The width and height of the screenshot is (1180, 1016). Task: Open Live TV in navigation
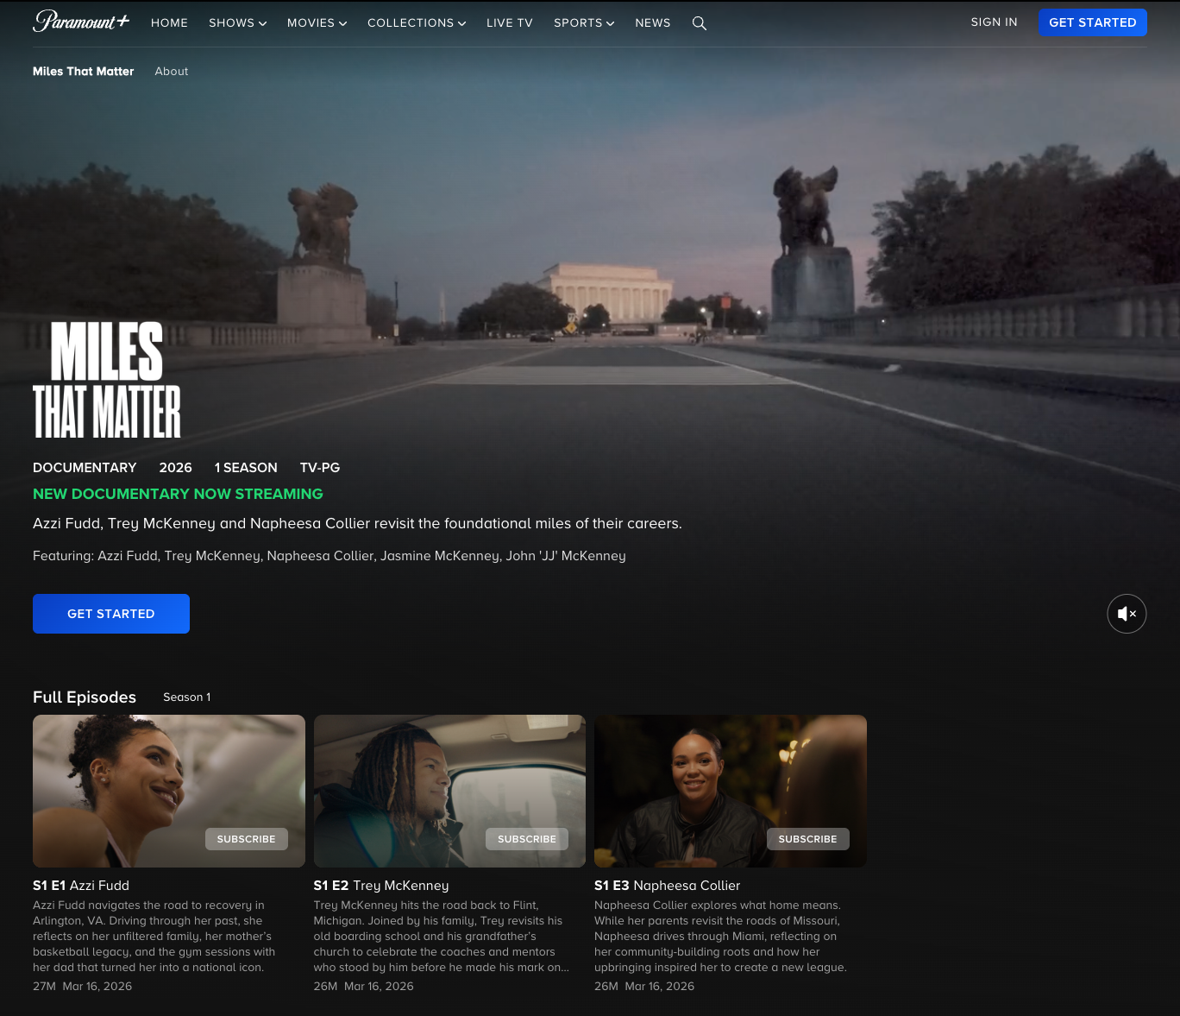(510, 23)
